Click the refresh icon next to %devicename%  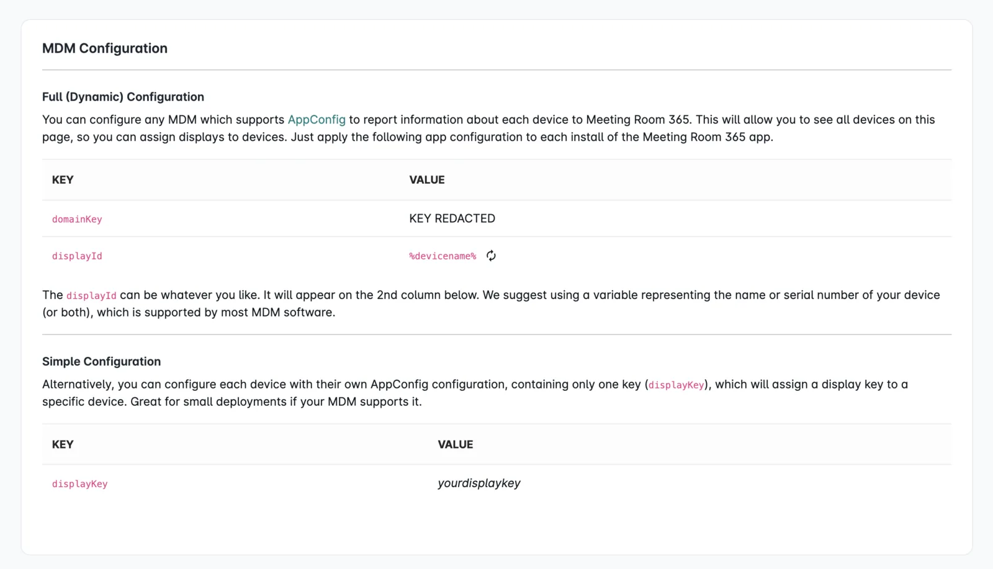[491, 256]
